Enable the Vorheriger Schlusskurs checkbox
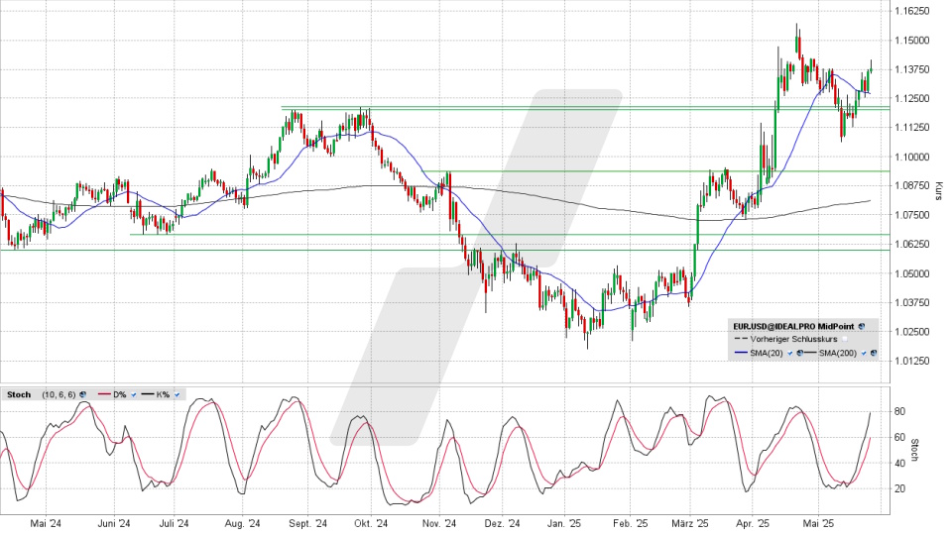The height and width of the screenshot is (535, 952). [x=845, y=339]
